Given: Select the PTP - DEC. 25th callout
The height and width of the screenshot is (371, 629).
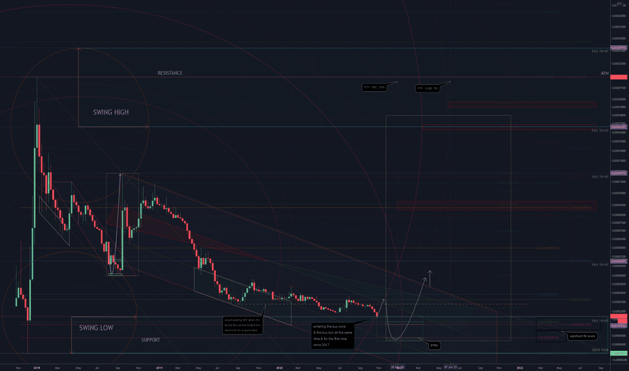Looking at the screenshot, I should (375, 87).
